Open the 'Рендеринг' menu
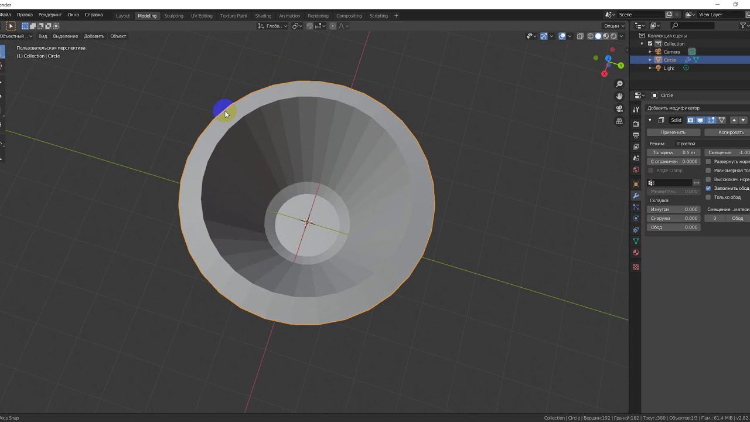This screenshot has width=750, height=422. tap(50, 15)
